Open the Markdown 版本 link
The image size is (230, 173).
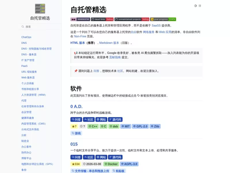click(109, 43)
